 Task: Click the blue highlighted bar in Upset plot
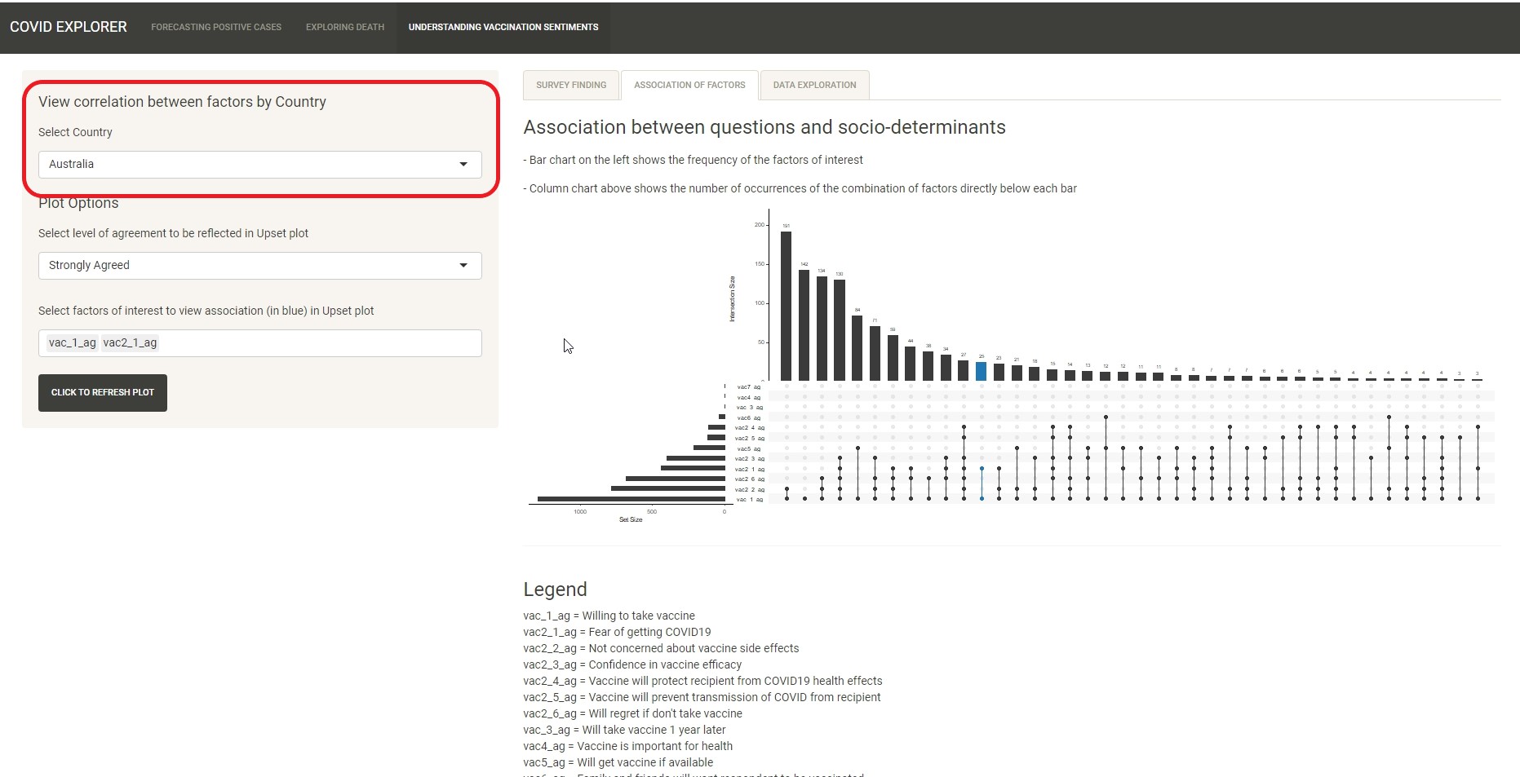point(982,372)
